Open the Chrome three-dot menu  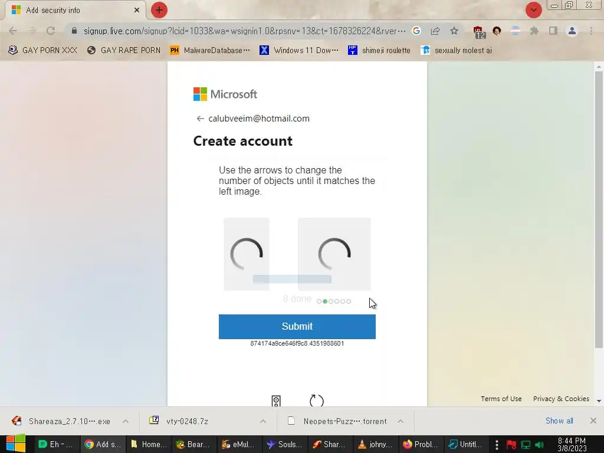pyautogui.click(x=591, y=31)
